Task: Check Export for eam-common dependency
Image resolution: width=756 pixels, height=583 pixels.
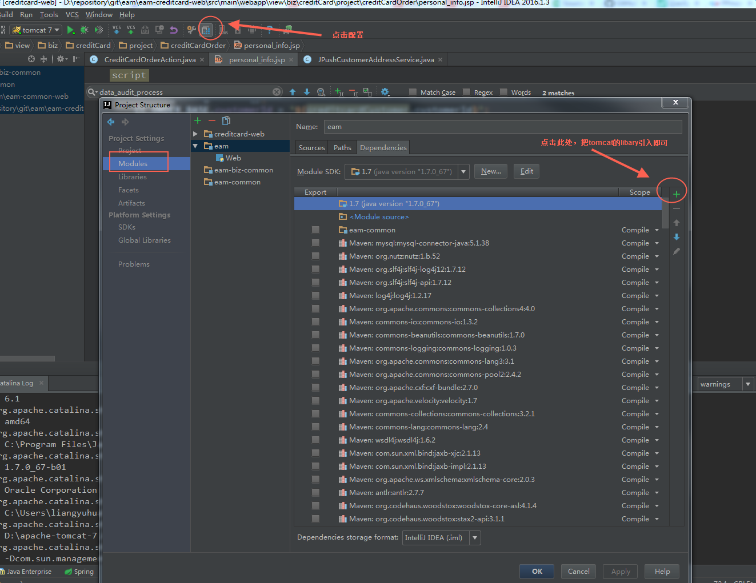Action: pyautogui.click(x=315, y=230)
